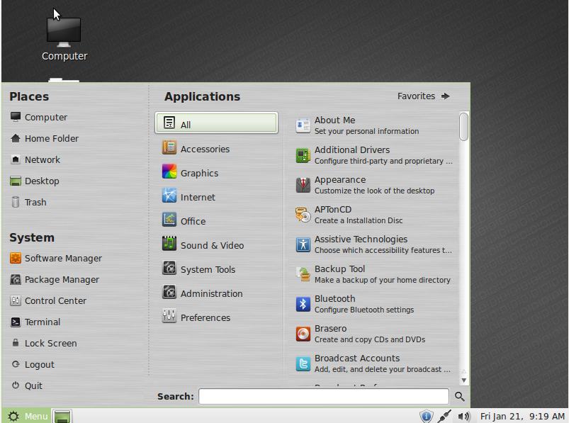Choose the Office category label

click(193, 221)
